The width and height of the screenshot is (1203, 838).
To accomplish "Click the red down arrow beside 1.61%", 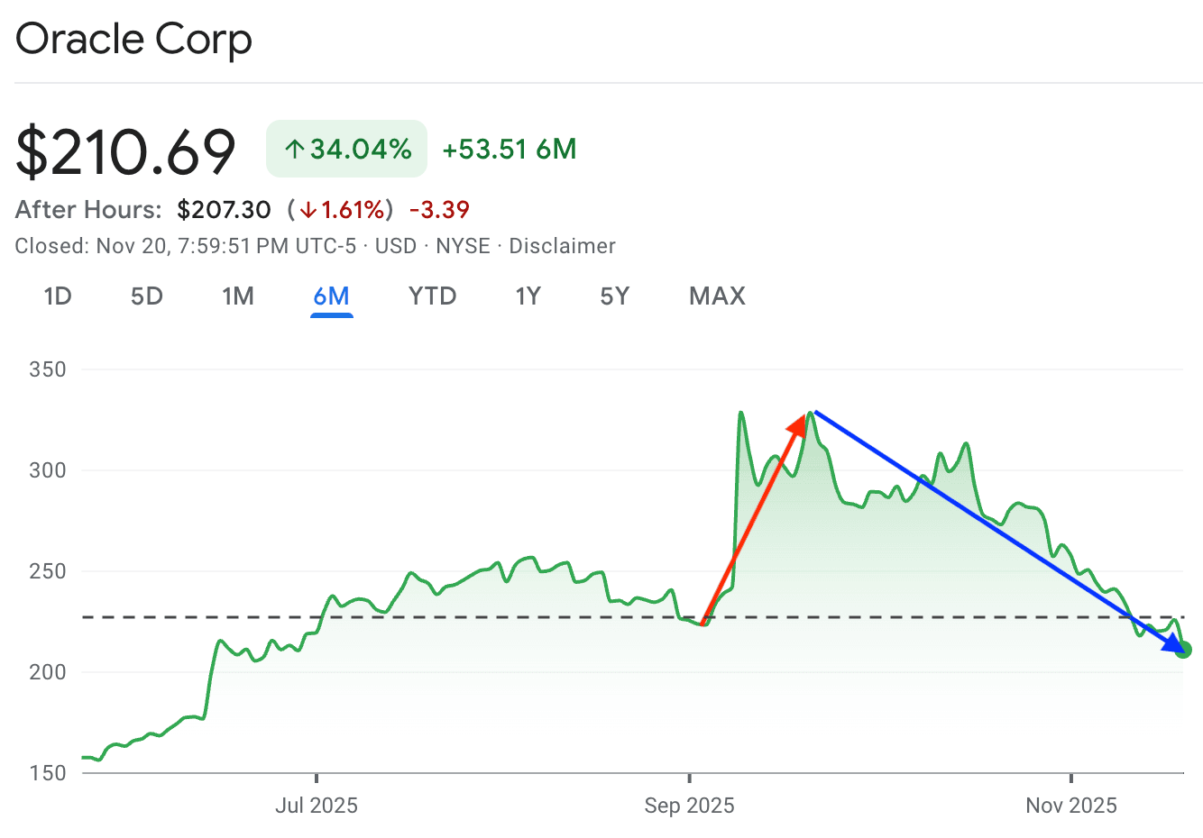I will [308, 210].
